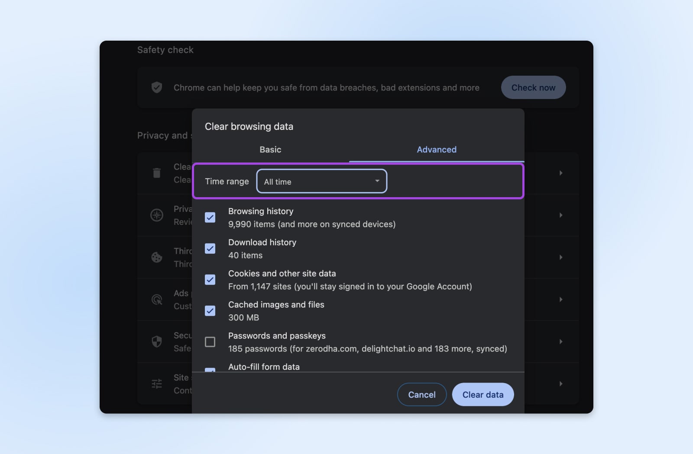
Task: Enable the Passwords and passkeys checkbox
Action: click(x=210, y=342)
